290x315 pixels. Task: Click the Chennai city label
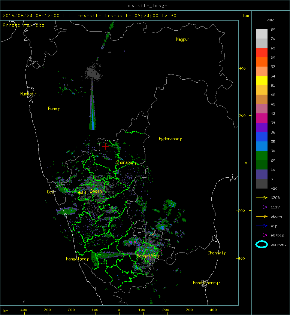[x=215, y=253]
